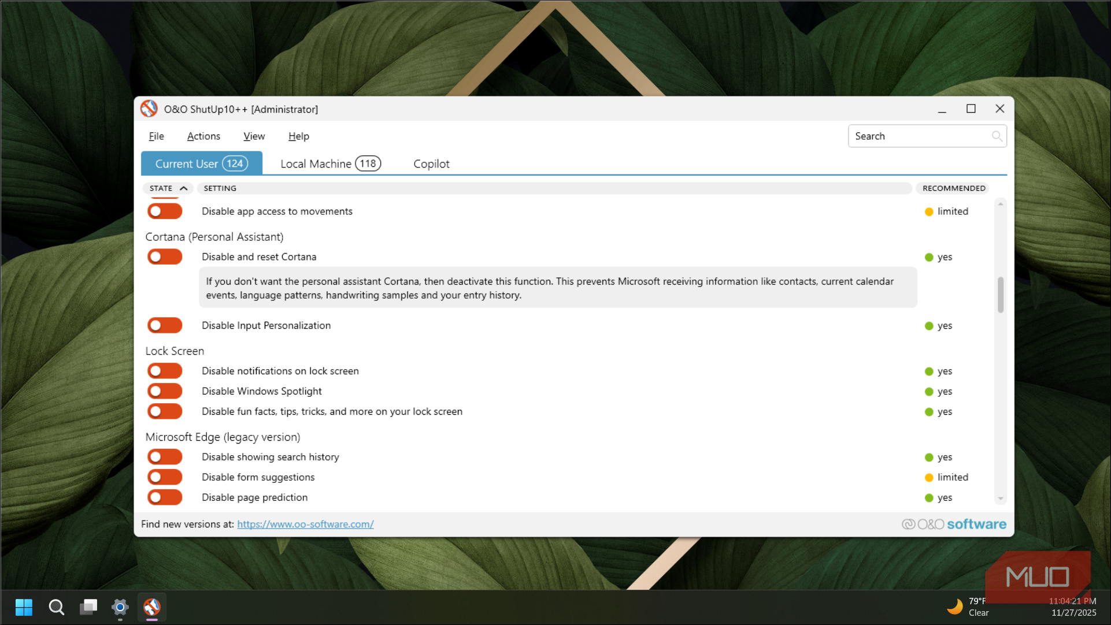The height and width of the screenshot is (625, 1111).
Task: Click the search magnifier icon in ShutUp10
Action: coord(997,136)
